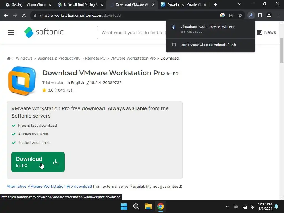The width and height of the screenshot is (284, 213).
Task: Close the Downloads Oracle tab
Action: click(x=205, y=5)
